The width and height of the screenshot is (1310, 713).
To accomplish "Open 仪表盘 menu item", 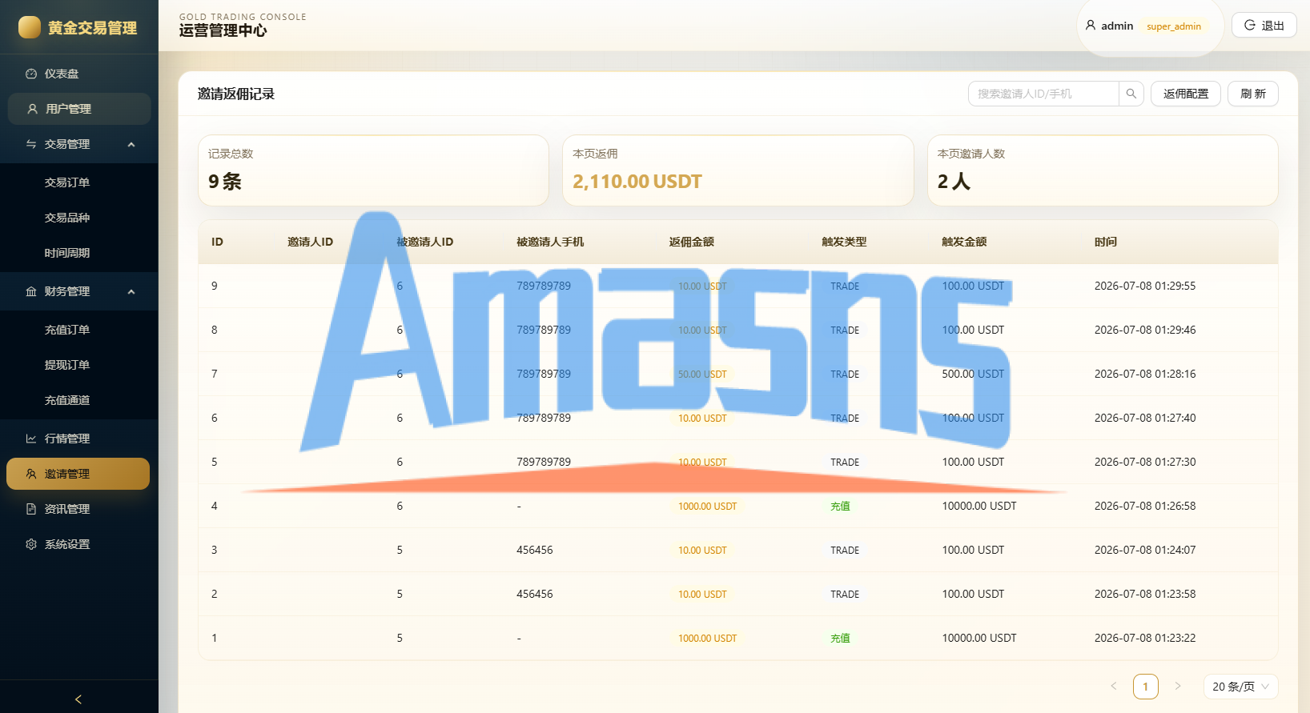I will pyautogui.click(x=79, y=74).
